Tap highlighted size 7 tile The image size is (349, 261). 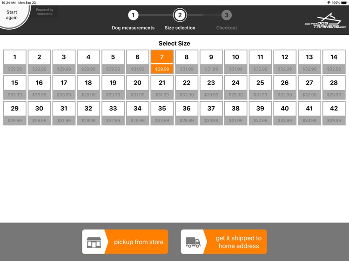pyautogui.click(x=162, y=62)
